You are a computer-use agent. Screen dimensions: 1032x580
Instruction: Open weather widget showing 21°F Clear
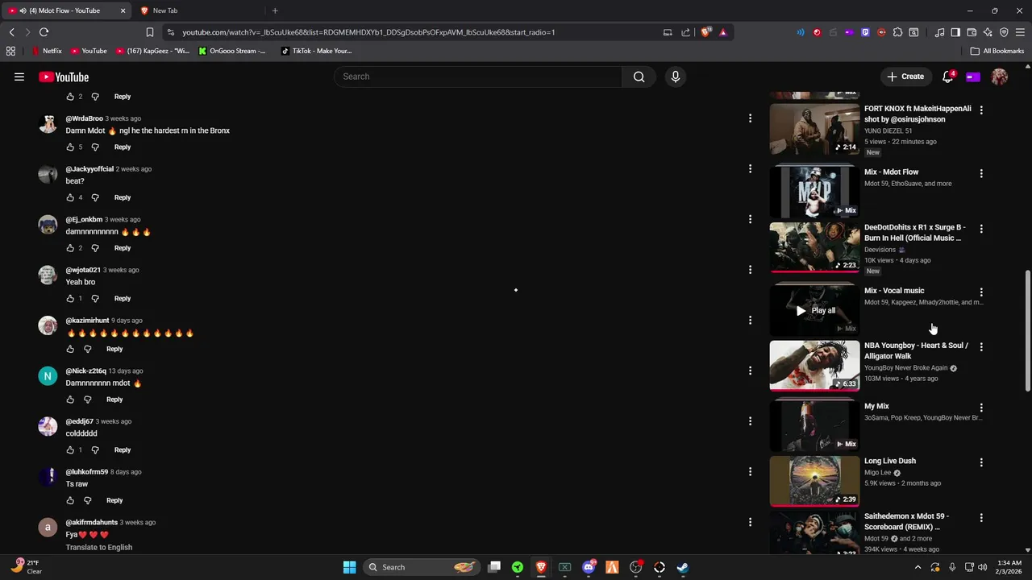coord(27,567)
